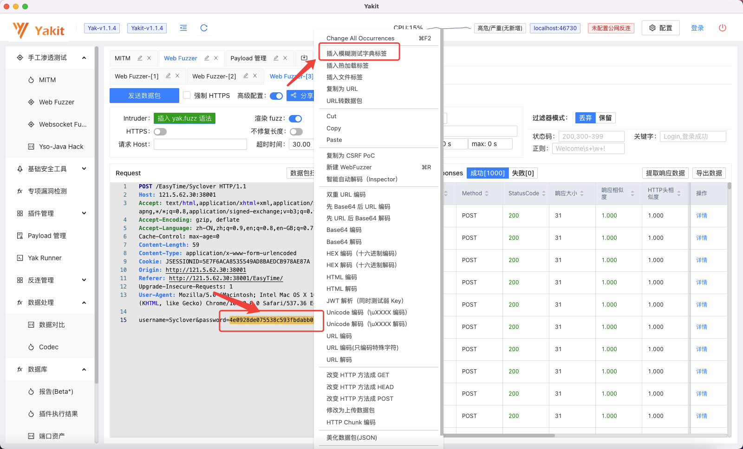Click the 关键字 filter input
Viewport: 743px width, 449px height.
693,136
